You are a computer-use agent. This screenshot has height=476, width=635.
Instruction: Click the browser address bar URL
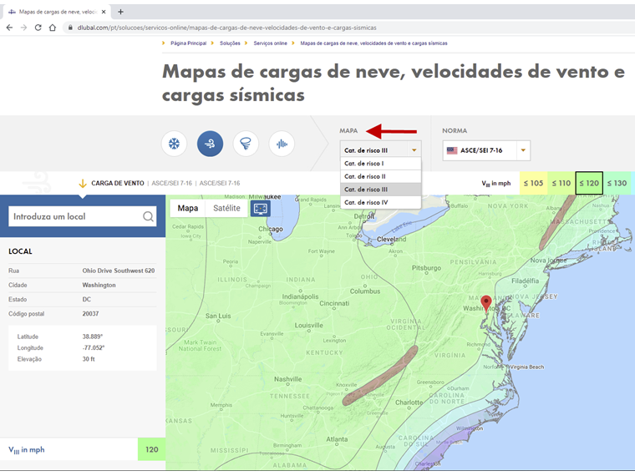pos(226,28)
